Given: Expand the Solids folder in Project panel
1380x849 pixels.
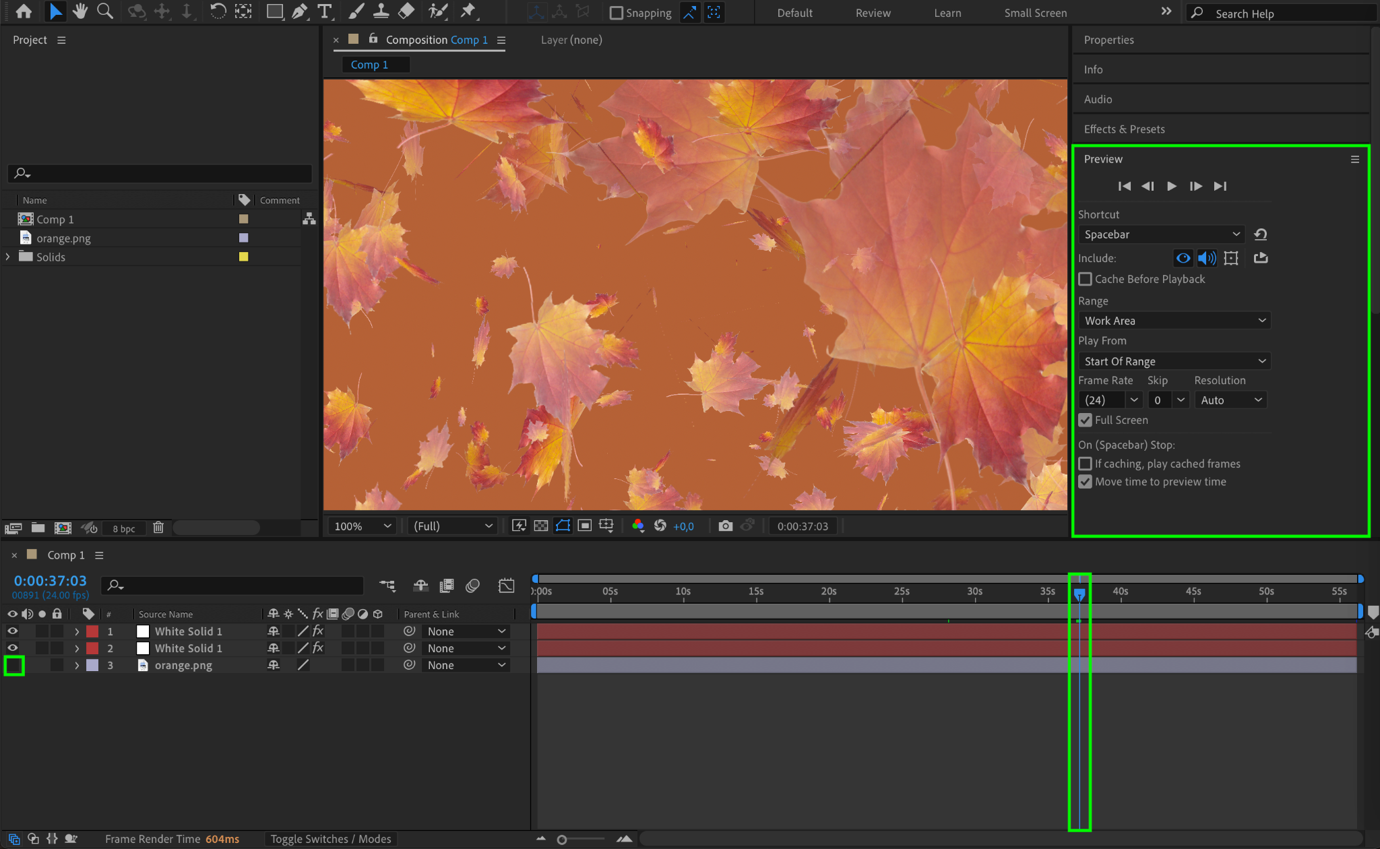Looking at the screenshot, I should click(x=7, y=257).
